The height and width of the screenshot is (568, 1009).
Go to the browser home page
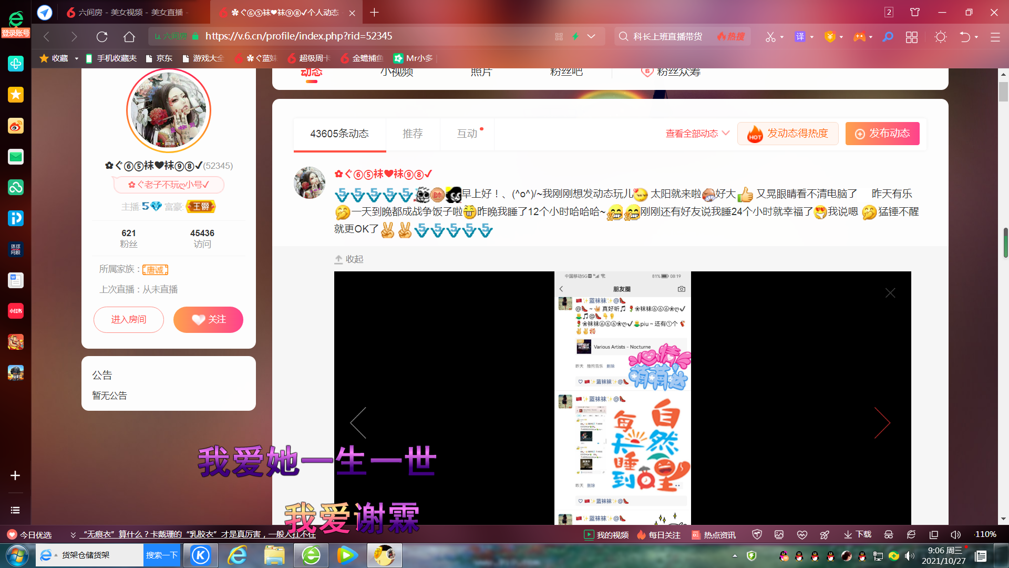(x=129, y=36)
